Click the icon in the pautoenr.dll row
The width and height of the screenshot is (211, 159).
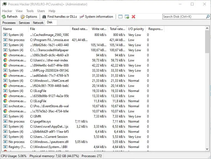5,142
